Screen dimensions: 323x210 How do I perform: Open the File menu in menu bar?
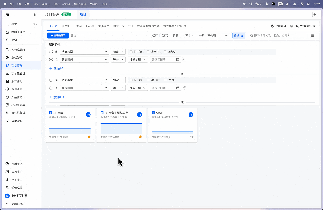pyautogui.click(x=19, y=4)
